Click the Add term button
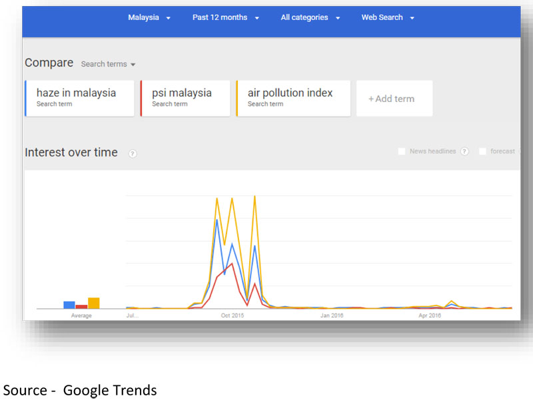533x400 pixels. coord(394,99)
